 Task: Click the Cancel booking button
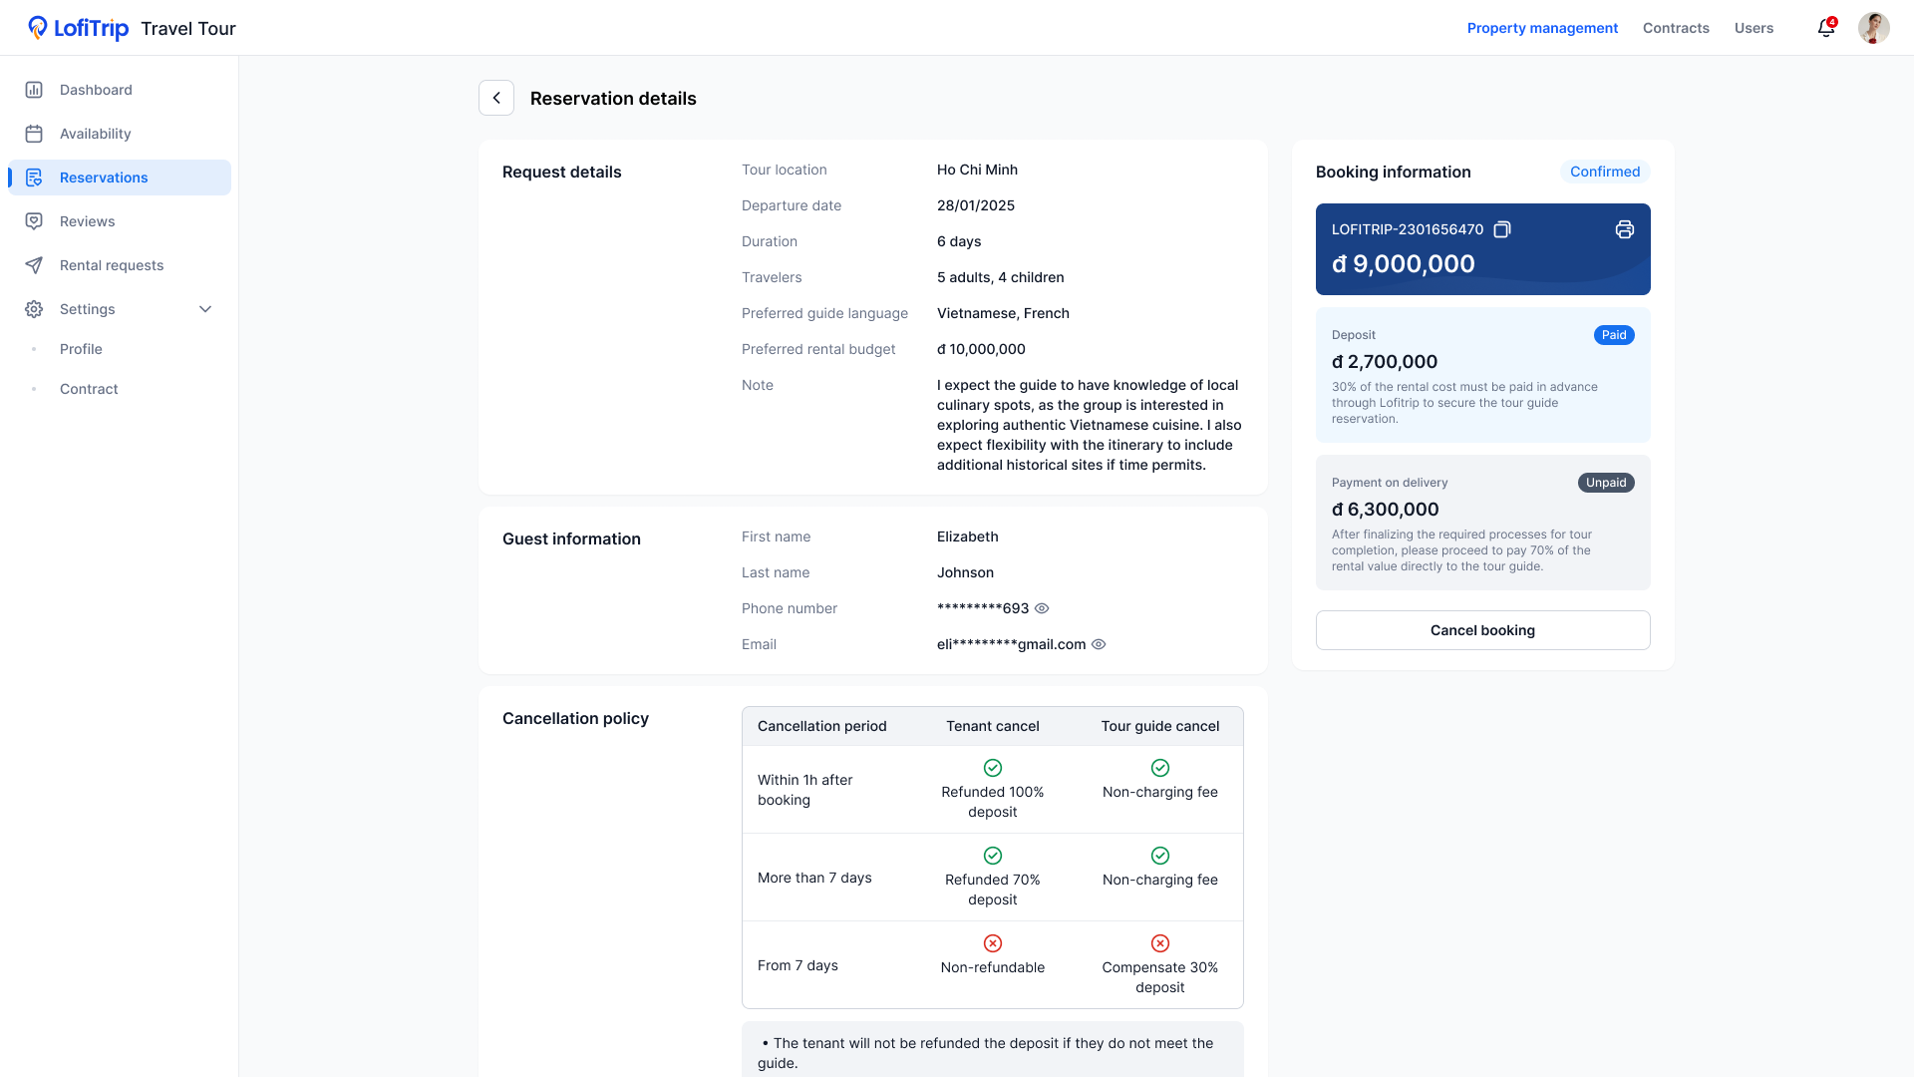(1482, 630)
